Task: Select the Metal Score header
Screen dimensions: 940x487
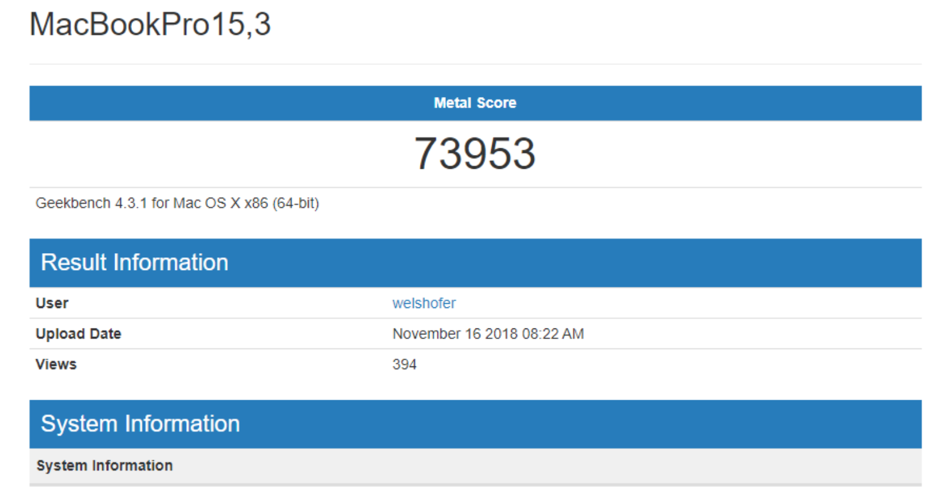Action: (475, 103)
